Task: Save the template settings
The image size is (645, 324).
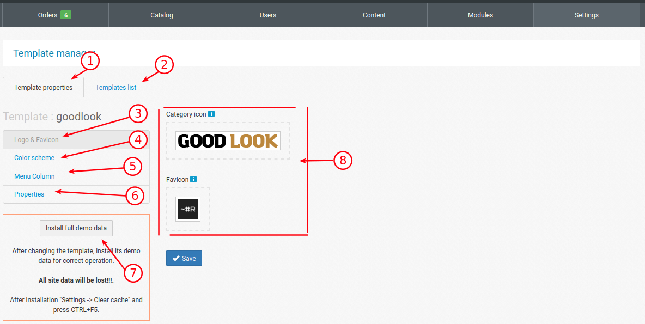Action: point(184,258)
